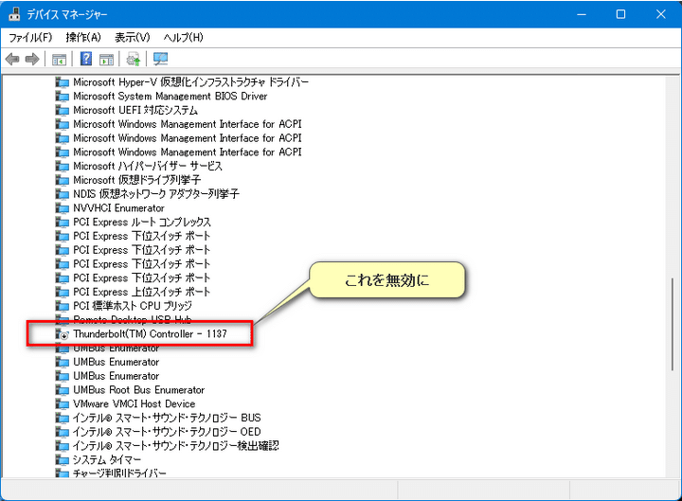Click the show/hide action pane toolbar icon
Viewport: 682px width, 501px height.
106,59
